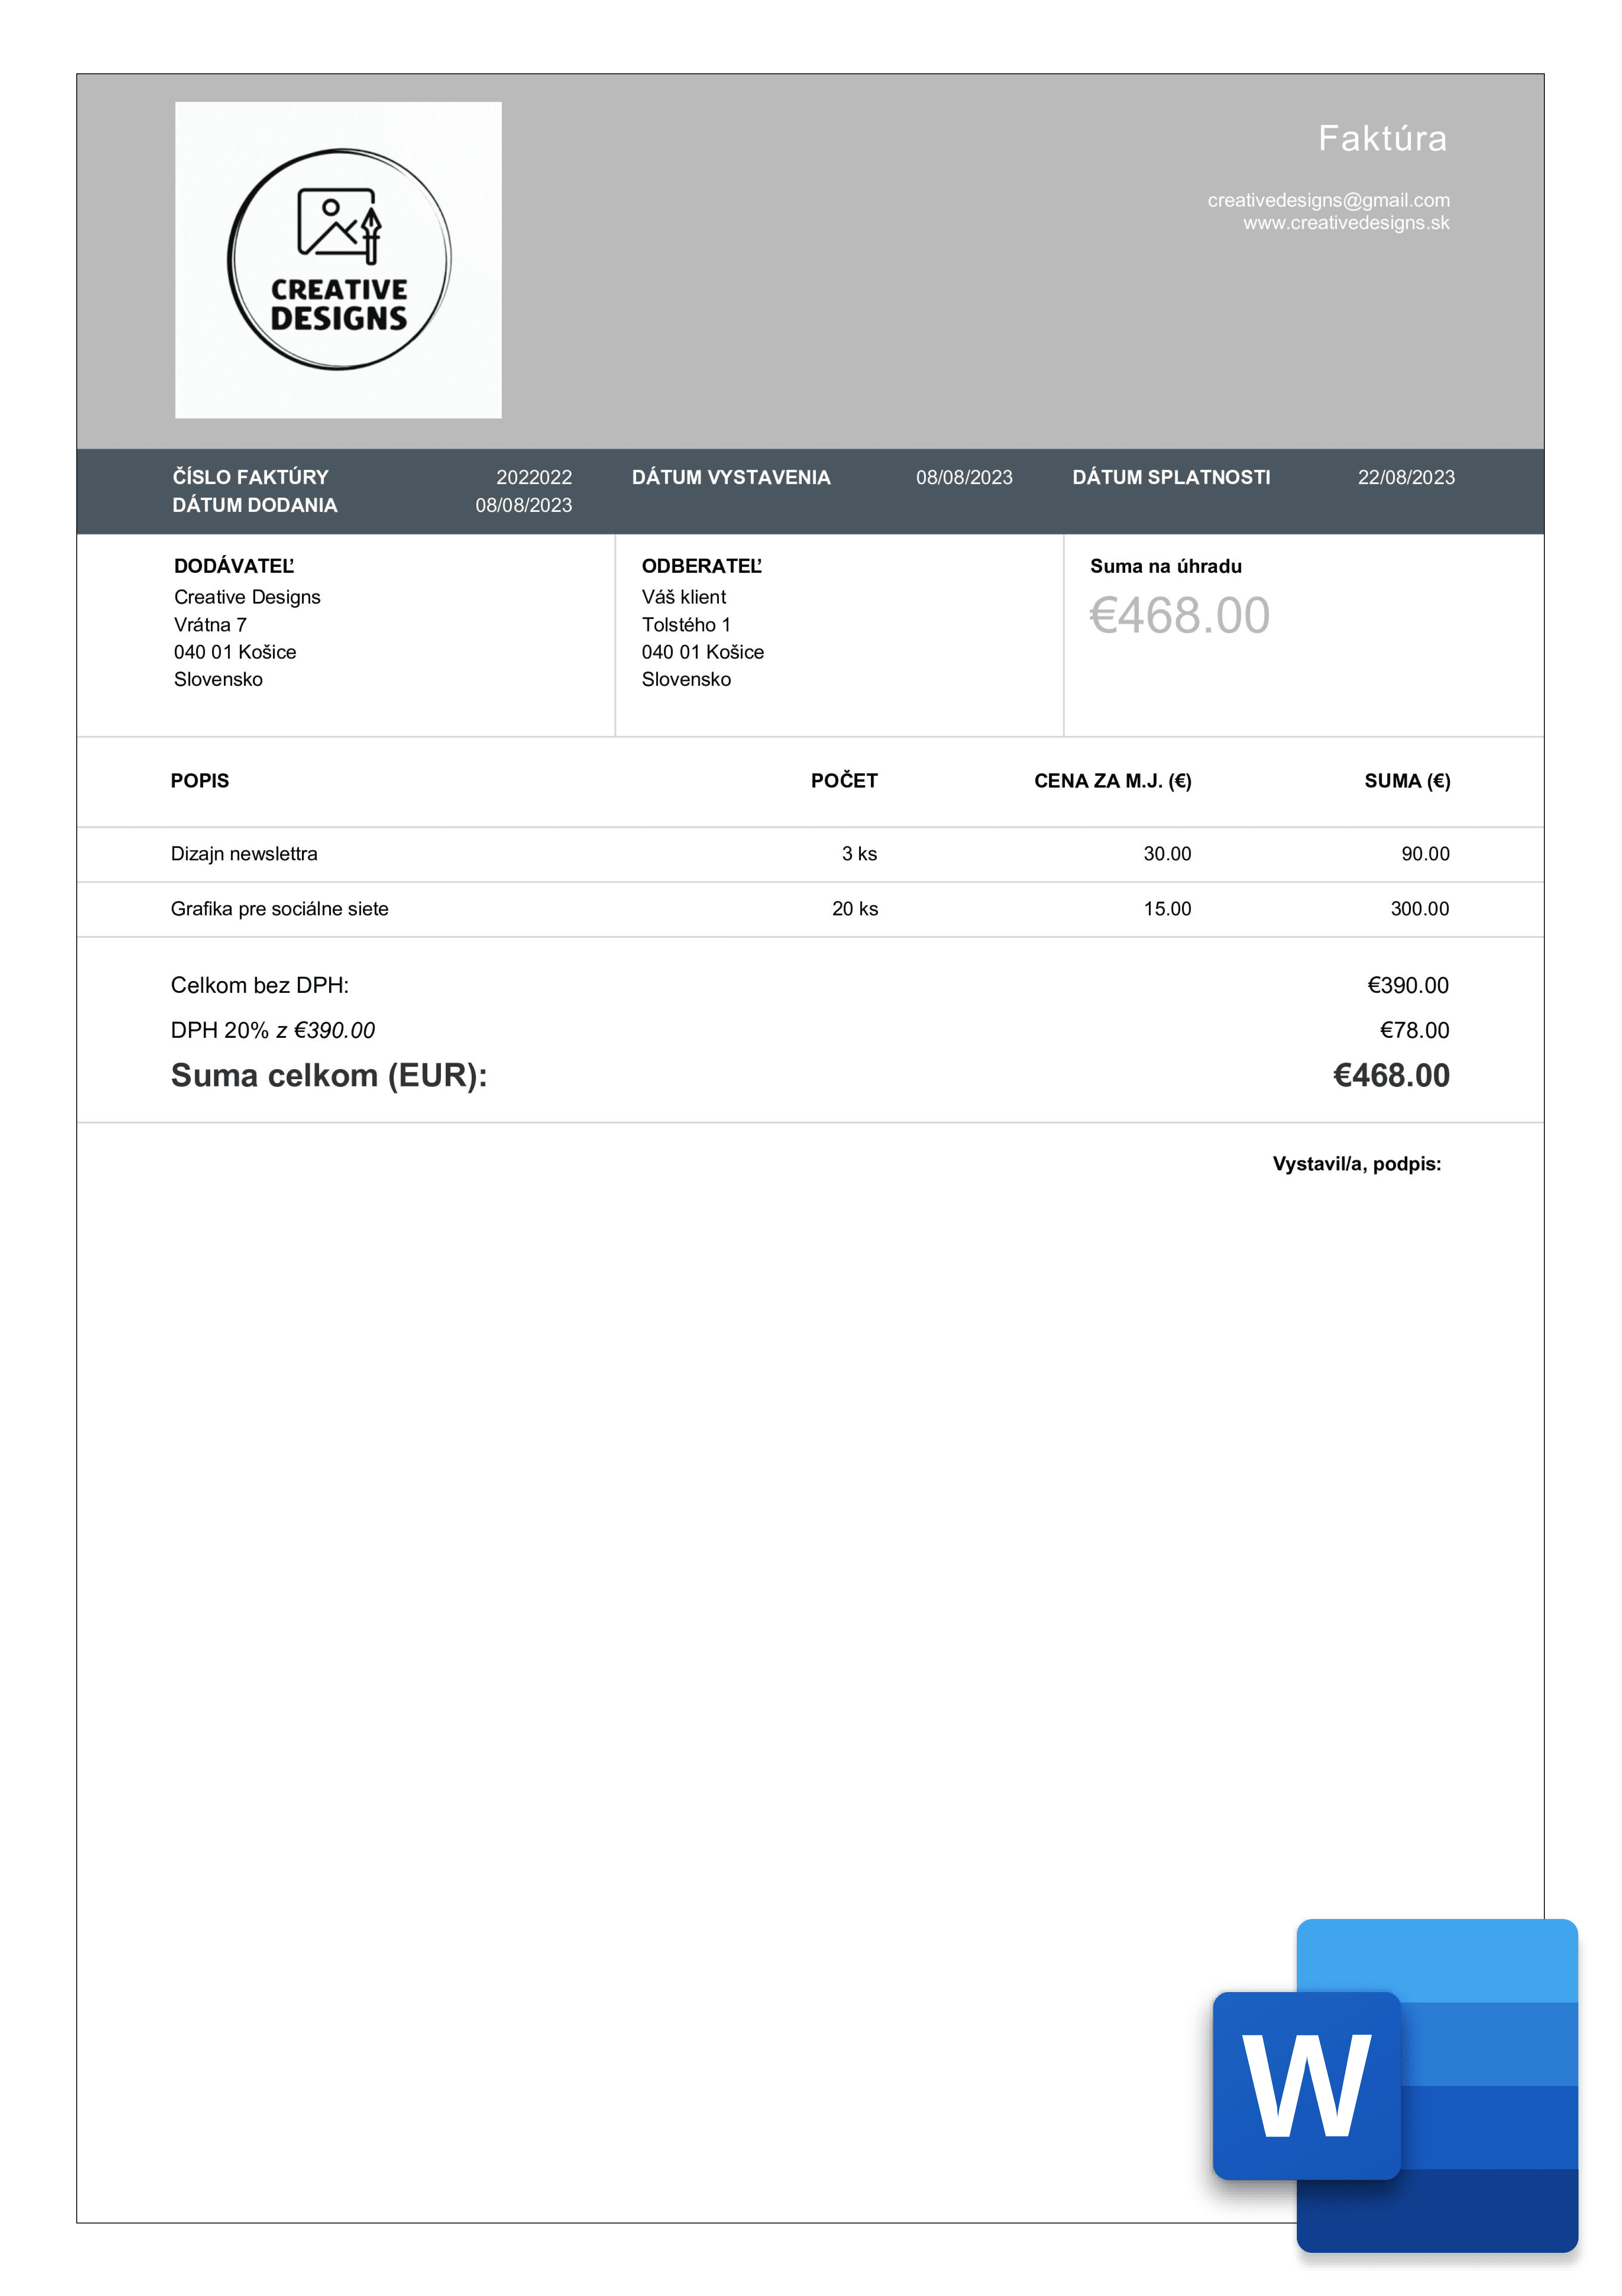Viewport: 1622px width, 2296px height.
Task: Click the 'DPH 20% z €390.00' line
Action: tap(273, 1030)
